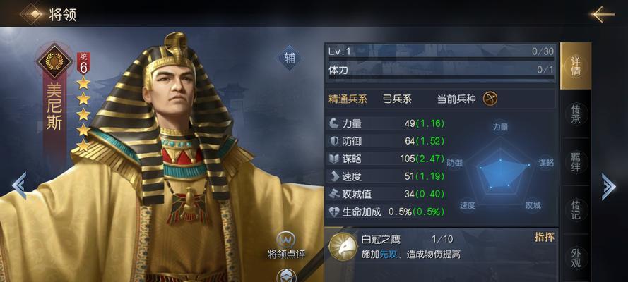Open the 将领点评 review icon
This screenshot has width=628, height=282.
(286, 240)
